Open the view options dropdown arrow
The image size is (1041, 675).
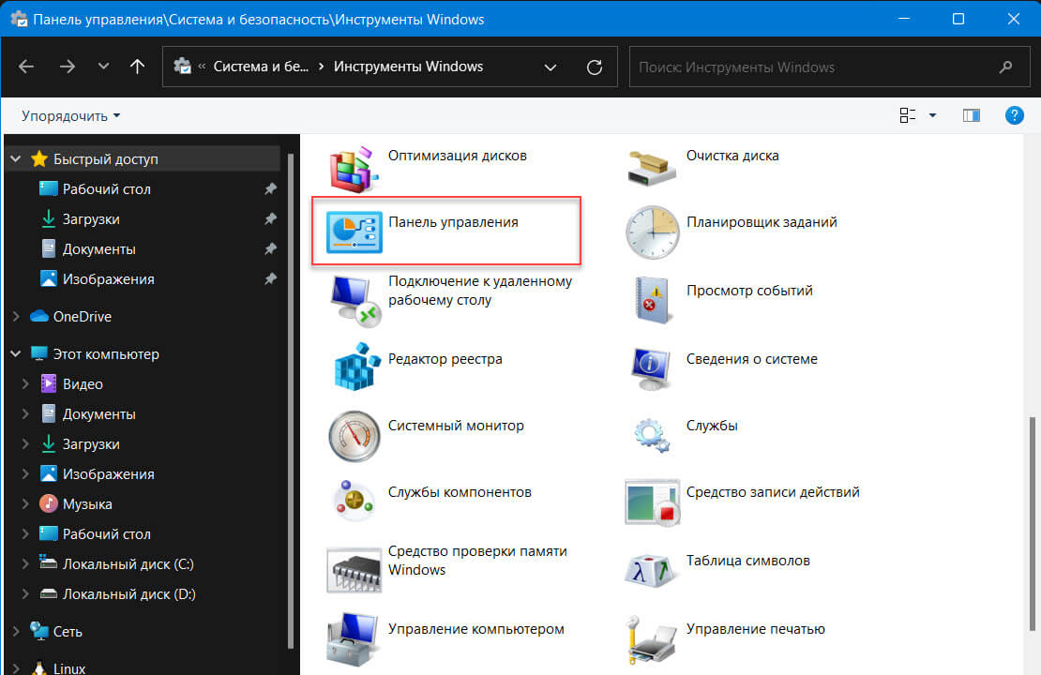pyautogui.click(x=933, y=115)
